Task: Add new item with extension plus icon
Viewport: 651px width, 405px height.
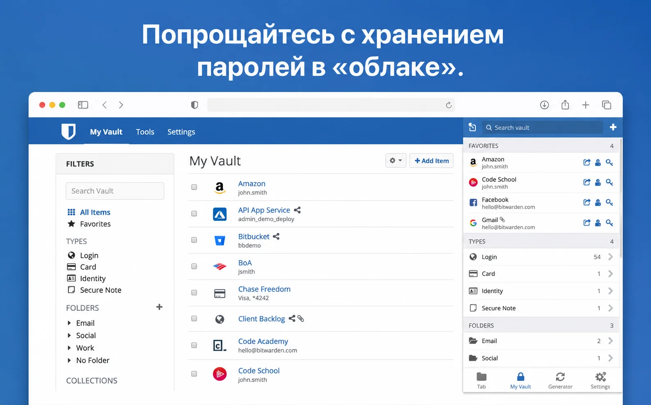Action: point(613,127)
